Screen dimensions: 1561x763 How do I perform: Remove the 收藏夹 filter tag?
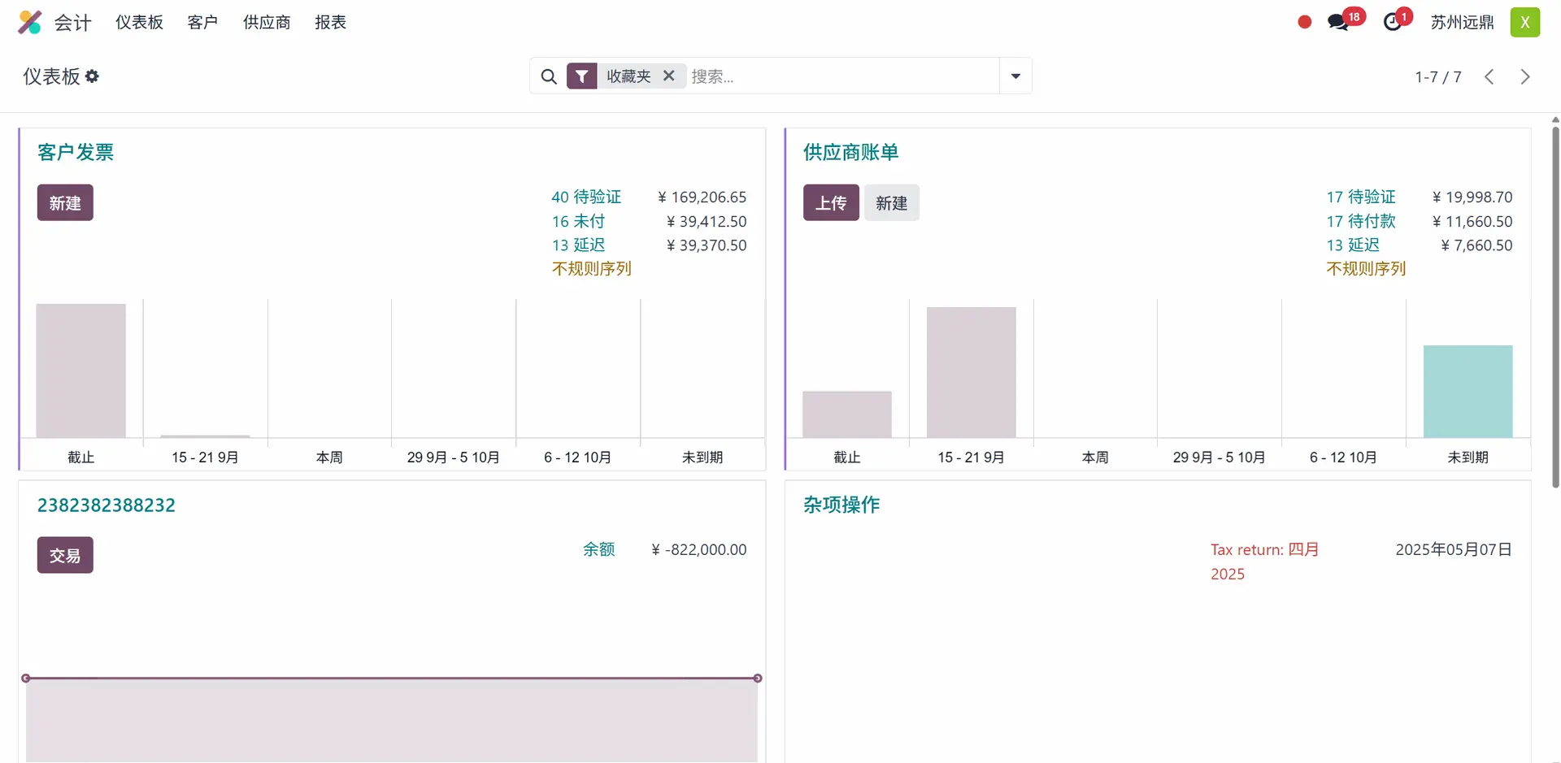(x=669, y=76)
